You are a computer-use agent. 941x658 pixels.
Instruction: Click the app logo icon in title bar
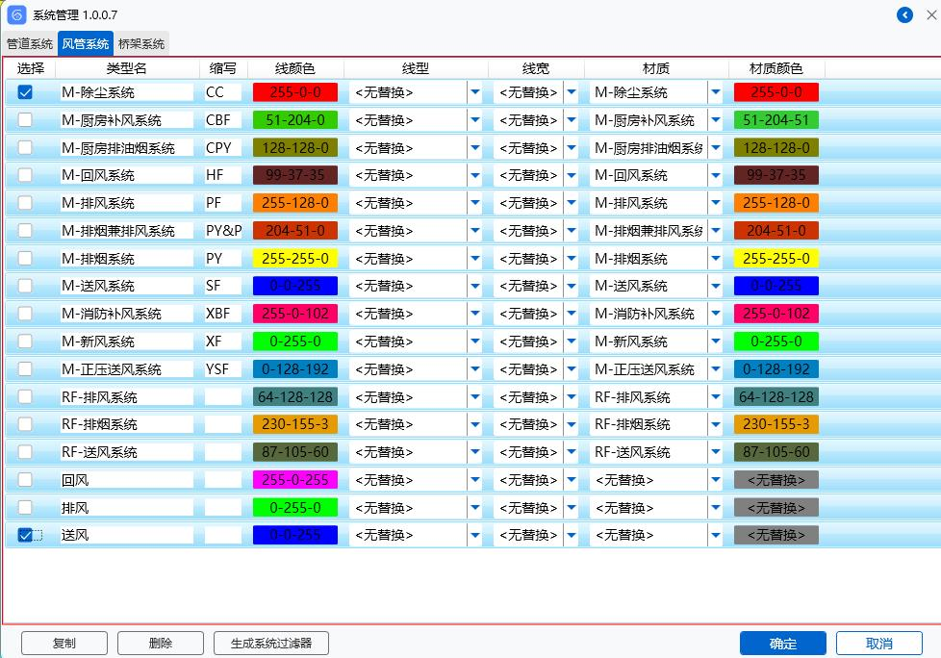click(16, 14)
